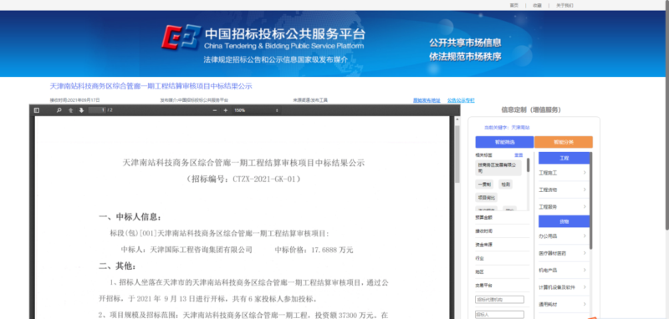Open the 公告公示专栏 link
Image resolution: width=669 pixels, height=319 pixels.
click(461, 100)
